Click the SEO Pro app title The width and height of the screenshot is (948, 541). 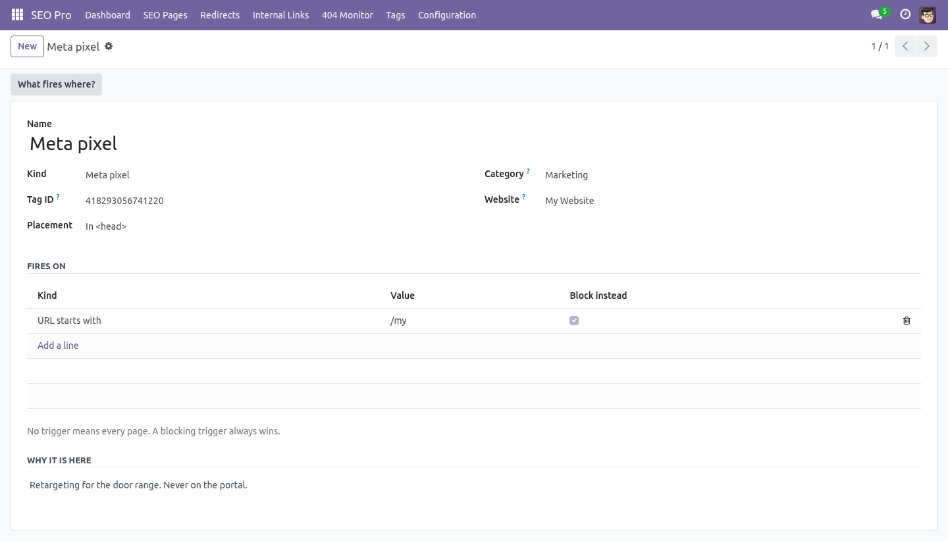[x=51, y=14]
